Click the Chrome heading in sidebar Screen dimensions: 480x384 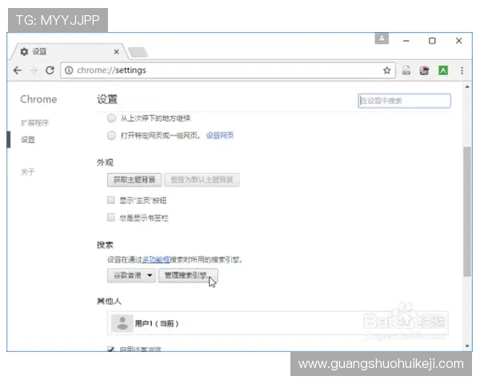point(38,99)
